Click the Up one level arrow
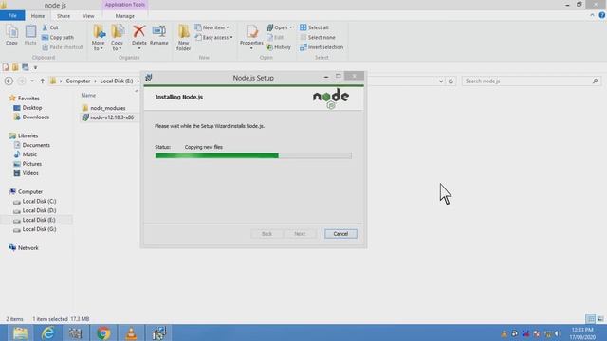Screen dimensions: 607x341 (x=42, y=81)
